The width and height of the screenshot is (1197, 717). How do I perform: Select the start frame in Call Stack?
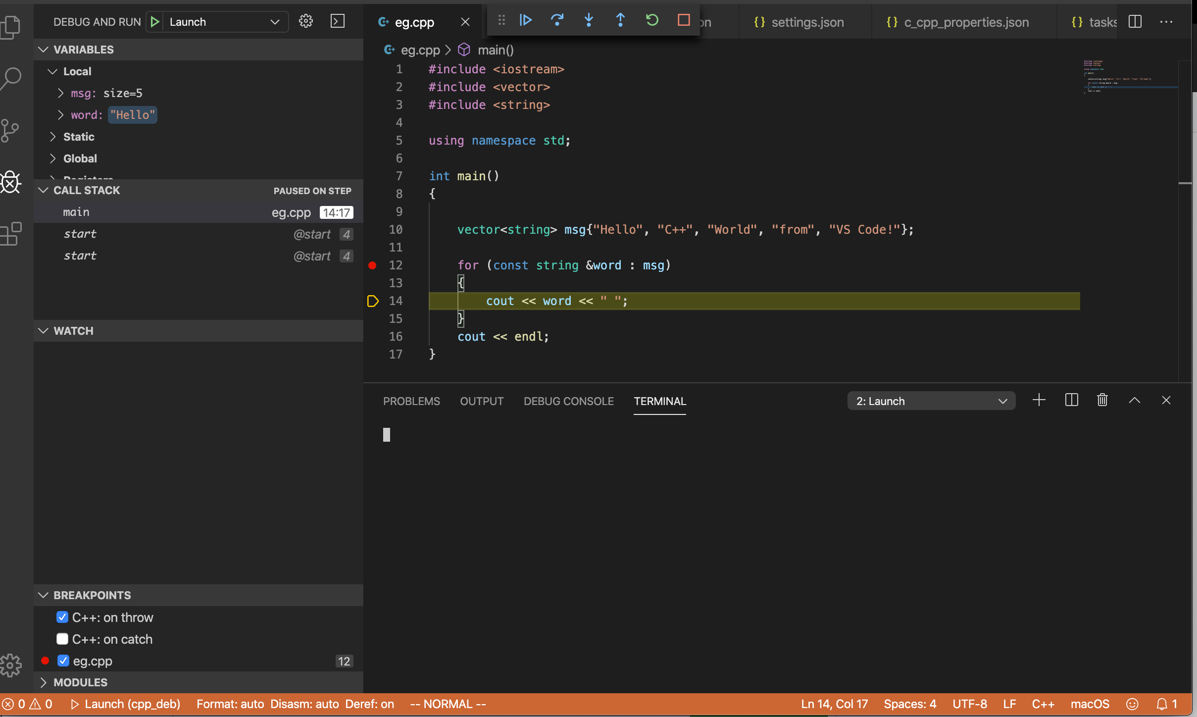81,234
